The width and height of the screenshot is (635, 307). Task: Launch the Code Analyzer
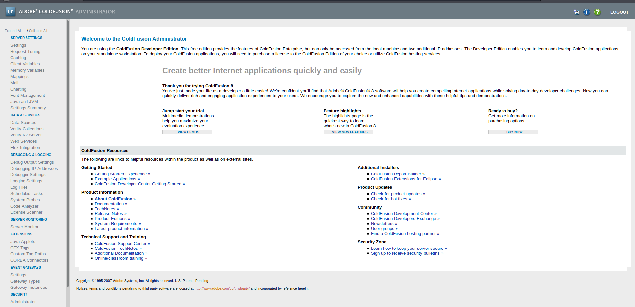(24, 206)
